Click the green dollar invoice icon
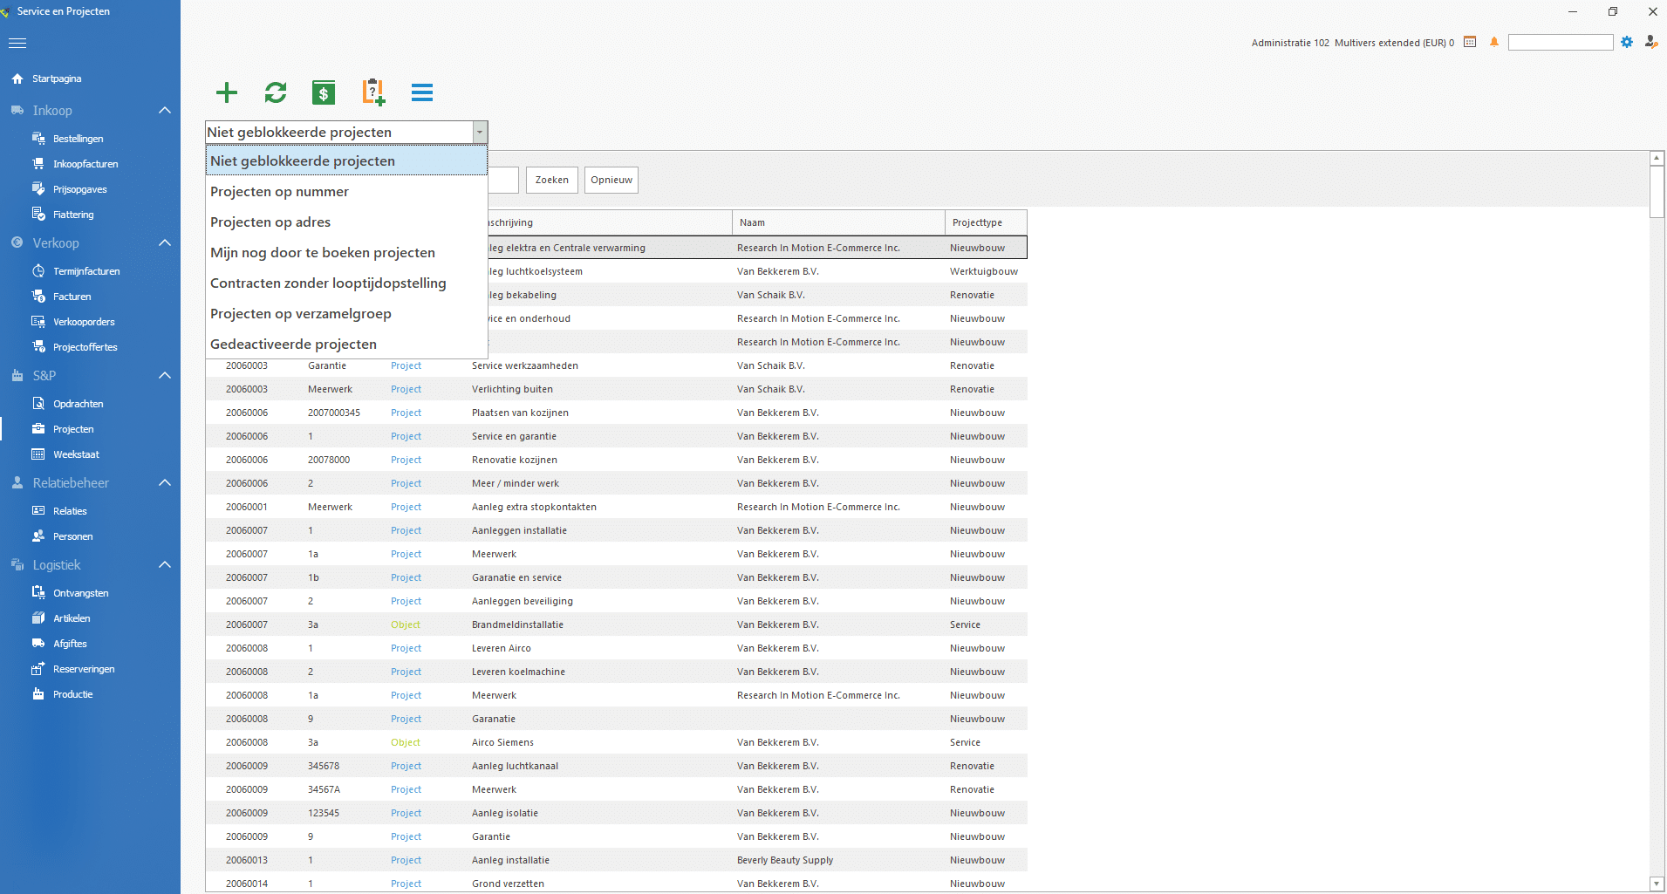The height and width of the screenshot is (894, 1667). pos(324,92)
